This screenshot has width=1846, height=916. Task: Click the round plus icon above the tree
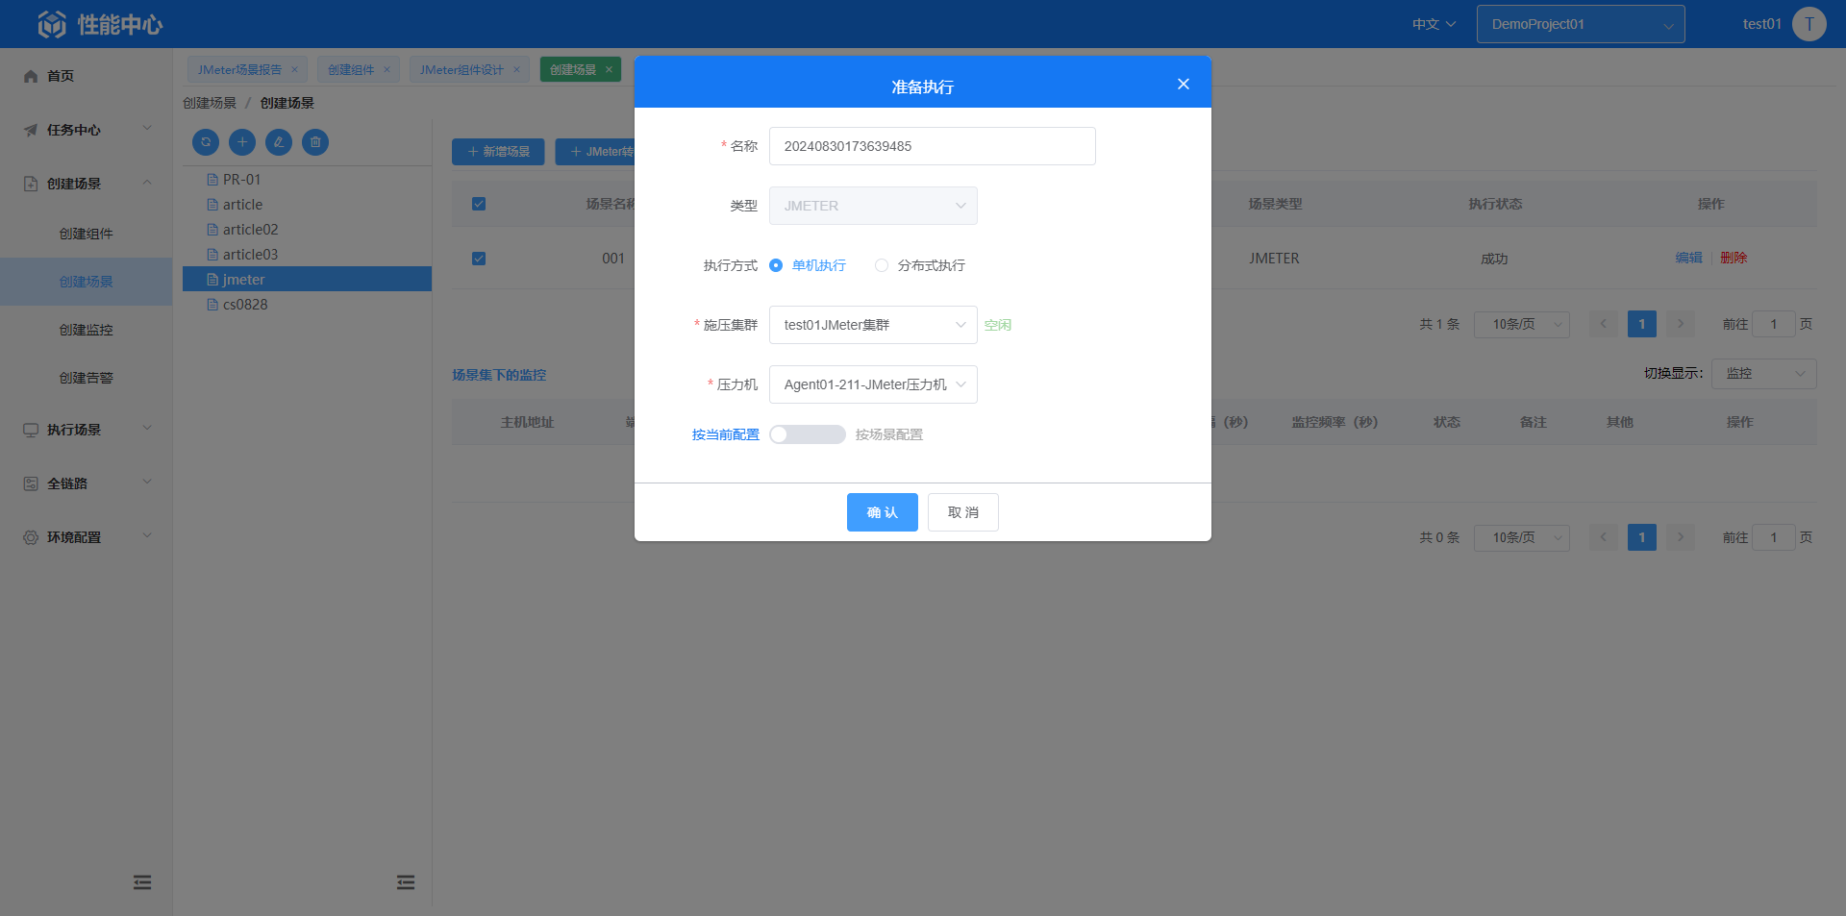[x=242, y=142]
